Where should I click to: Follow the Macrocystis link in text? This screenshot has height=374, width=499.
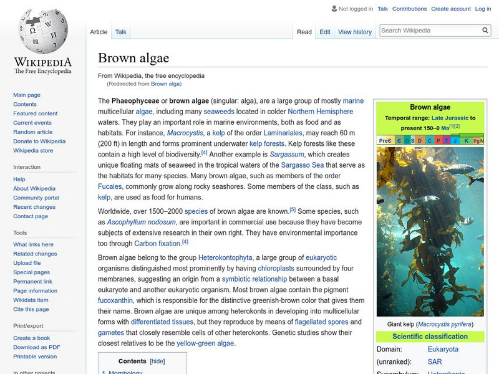coord(185,133)
